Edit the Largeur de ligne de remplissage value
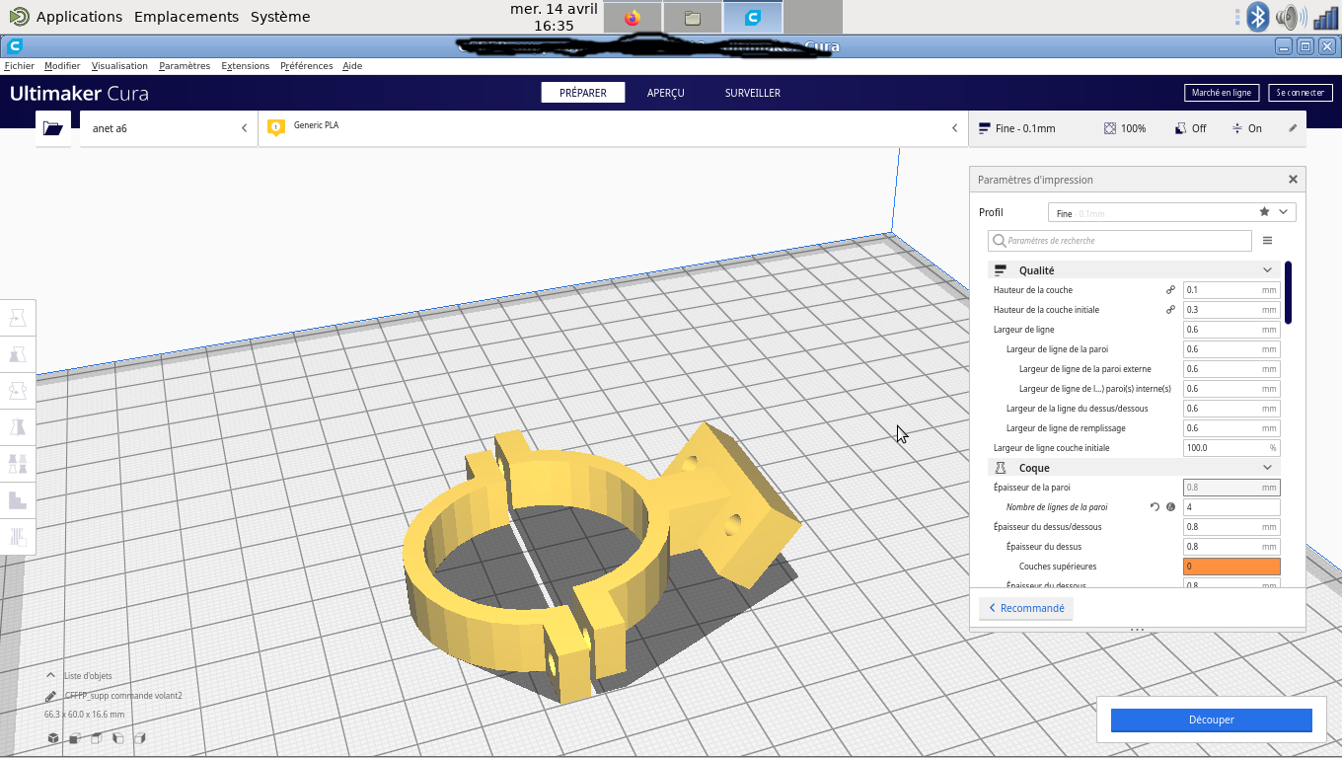This screenshot has height=758, width=1342. click(x=1231, y=428)
